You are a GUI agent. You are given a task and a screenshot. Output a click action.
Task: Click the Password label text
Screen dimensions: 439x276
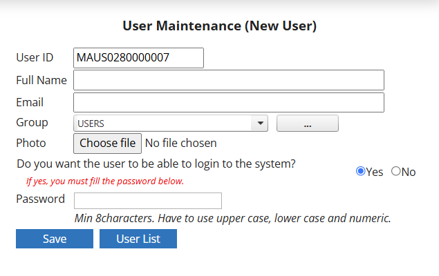[x=40, y=199]
